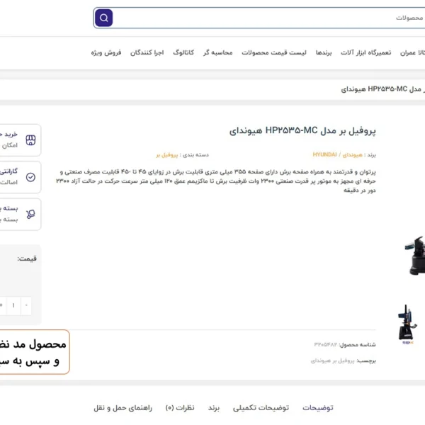
Task: Click the breadcrumb product name text
Action: pyautogui.click(x=382, y=89)
